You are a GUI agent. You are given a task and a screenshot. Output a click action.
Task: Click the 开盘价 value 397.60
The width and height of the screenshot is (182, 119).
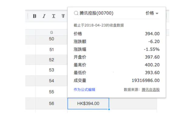click(152, 57)
